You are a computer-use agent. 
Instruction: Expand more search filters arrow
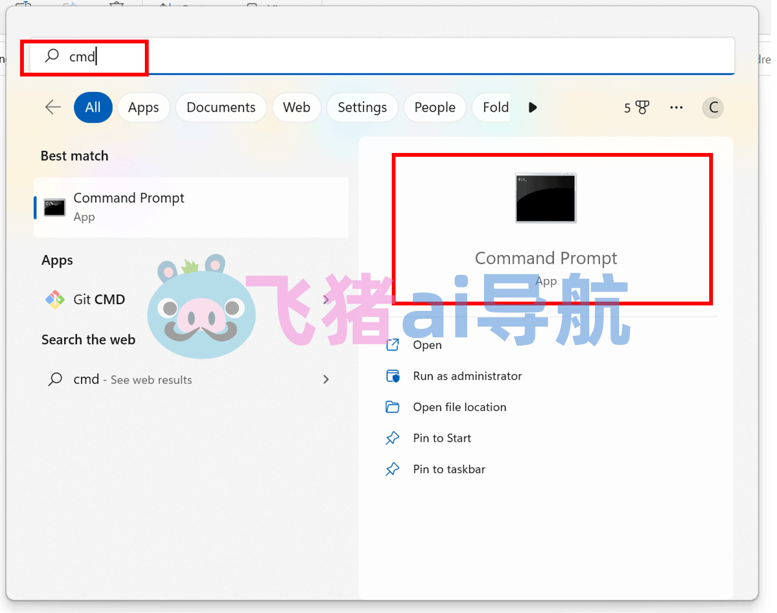(x=532, y=107)
